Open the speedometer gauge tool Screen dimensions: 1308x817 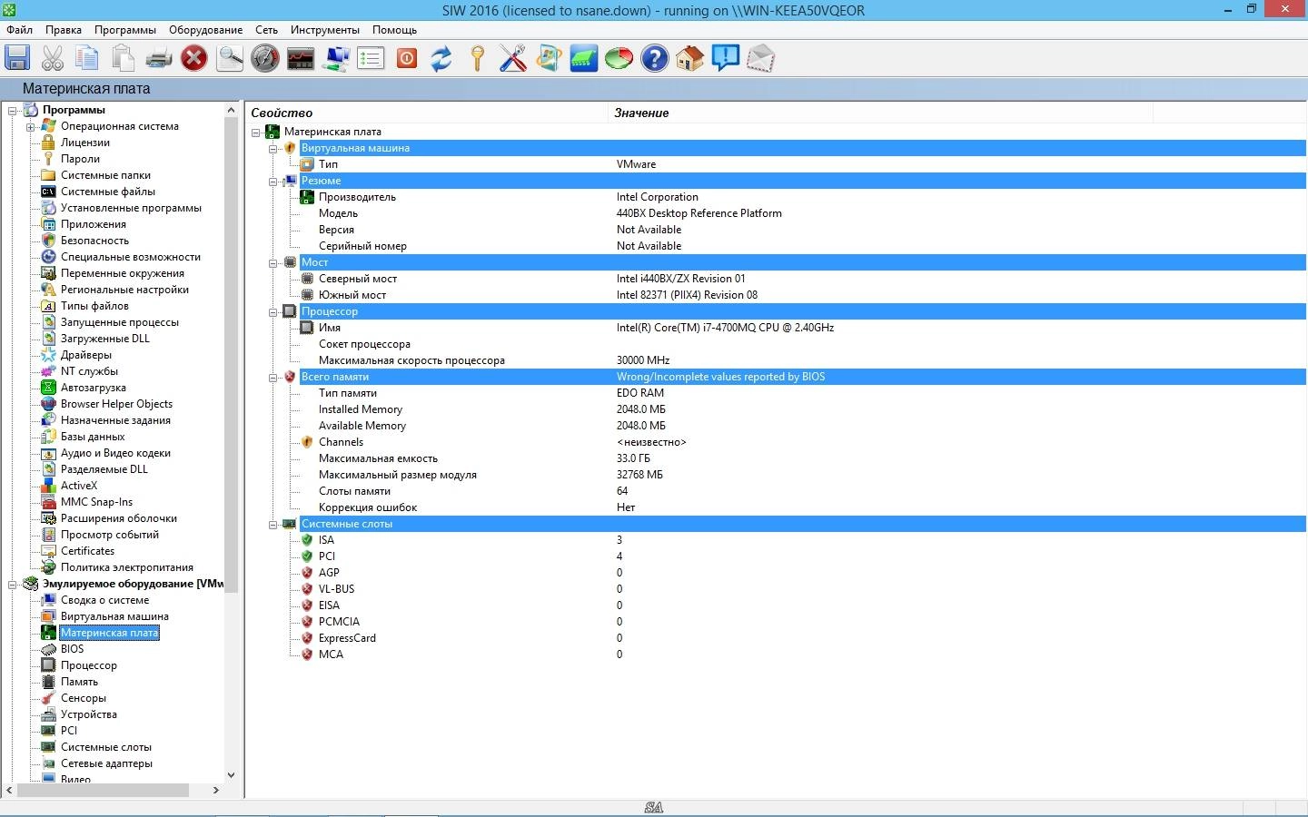coord(264,58)
